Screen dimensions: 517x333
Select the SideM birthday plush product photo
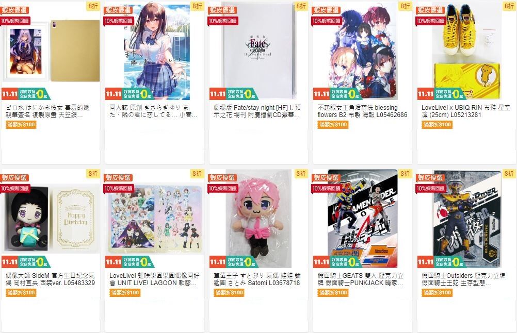pos(51,219)
